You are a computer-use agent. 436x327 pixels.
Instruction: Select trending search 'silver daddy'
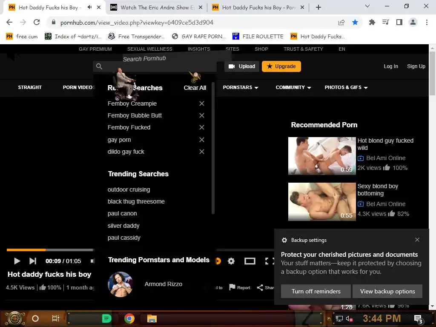coord(123,226)
